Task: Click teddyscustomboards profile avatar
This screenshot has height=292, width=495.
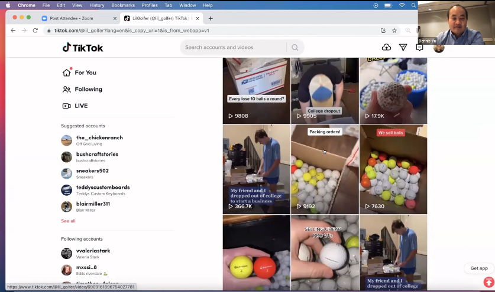Action: (66, 190)
